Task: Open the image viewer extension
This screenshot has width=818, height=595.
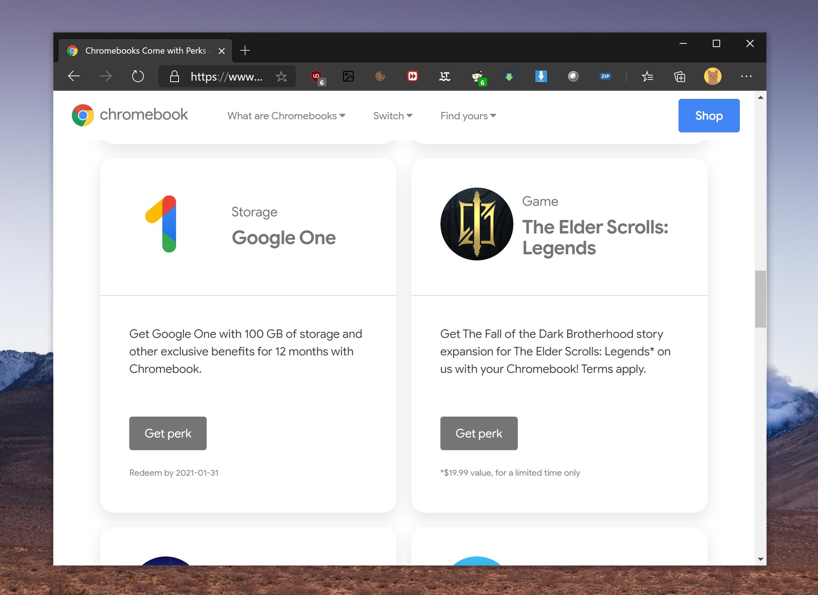Action: point(349,76)
